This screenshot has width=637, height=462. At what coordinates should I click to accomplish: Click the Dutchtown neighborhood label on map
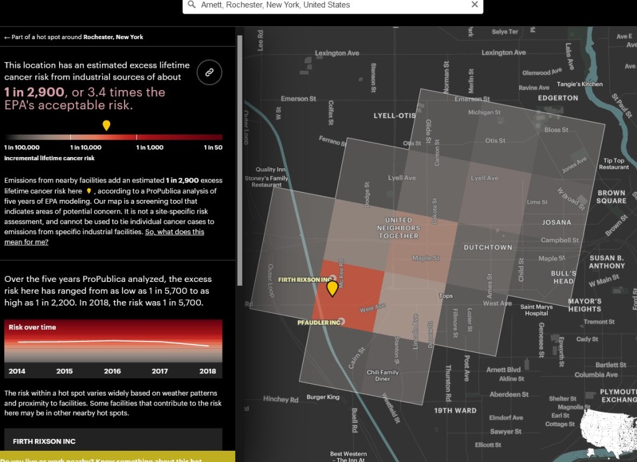[488, 247]
